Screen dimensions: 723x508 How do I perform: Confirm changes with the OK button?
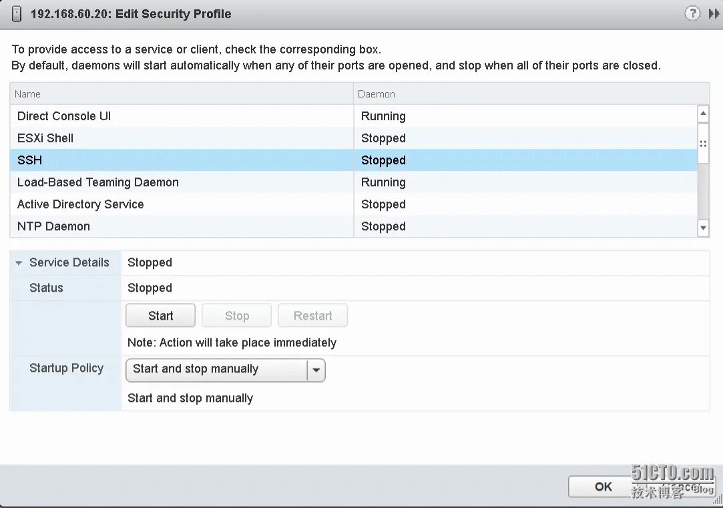pos(601,487)
